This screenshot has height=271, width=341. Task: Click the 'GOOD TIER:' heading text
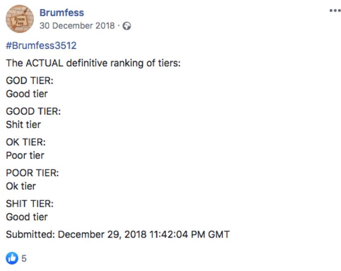click(33, 111)
